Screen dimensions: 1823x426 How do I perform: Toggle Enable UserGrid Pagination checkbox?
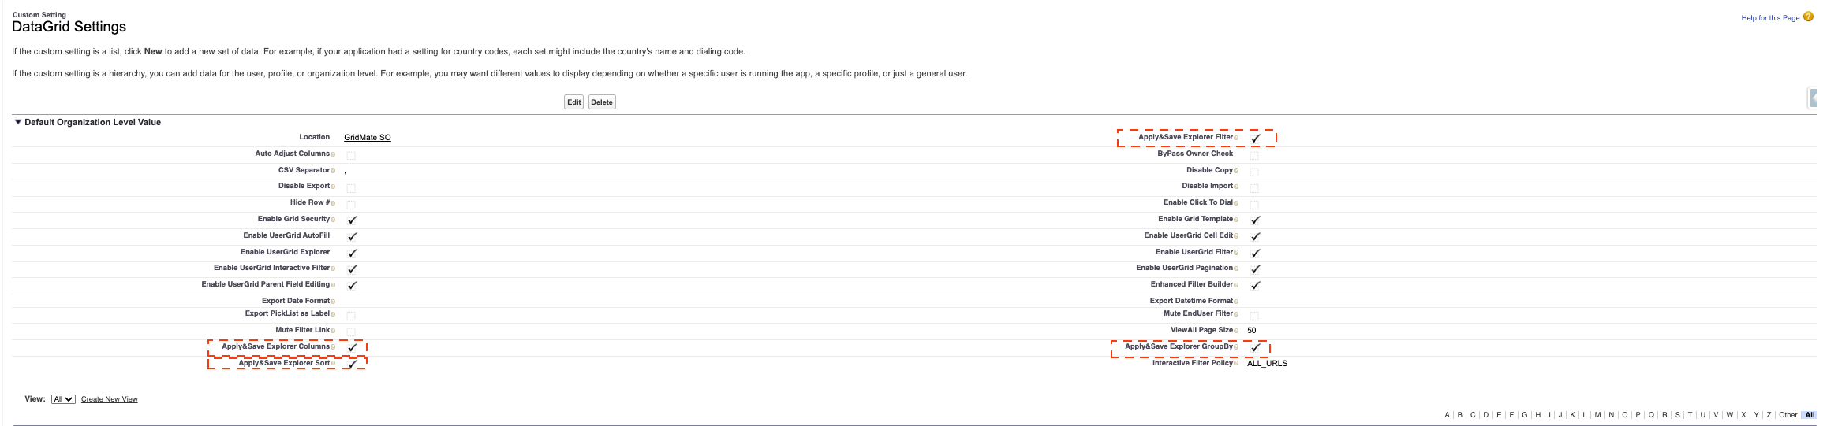1255,269
